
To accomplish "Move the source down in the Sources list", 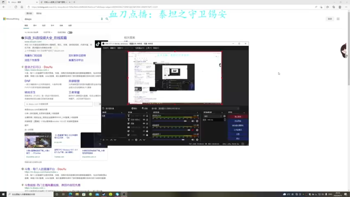I will [144, 140].
